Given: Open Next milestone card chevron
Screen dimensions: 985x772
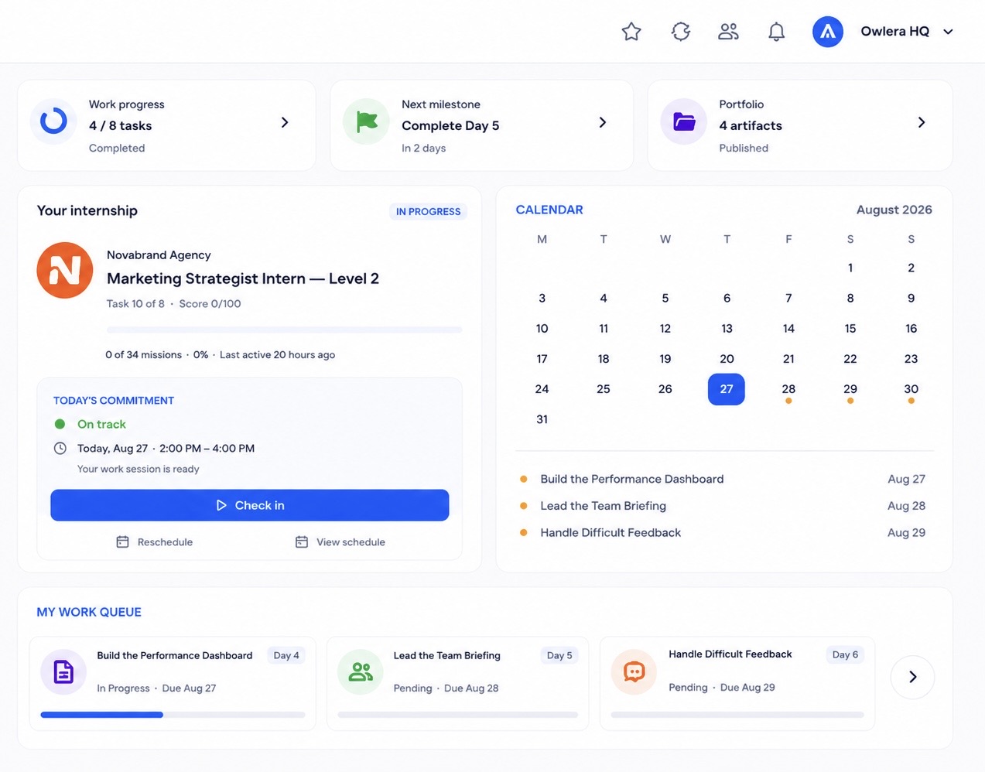Looking at the screenshot, I should click(x=602, y=122).
